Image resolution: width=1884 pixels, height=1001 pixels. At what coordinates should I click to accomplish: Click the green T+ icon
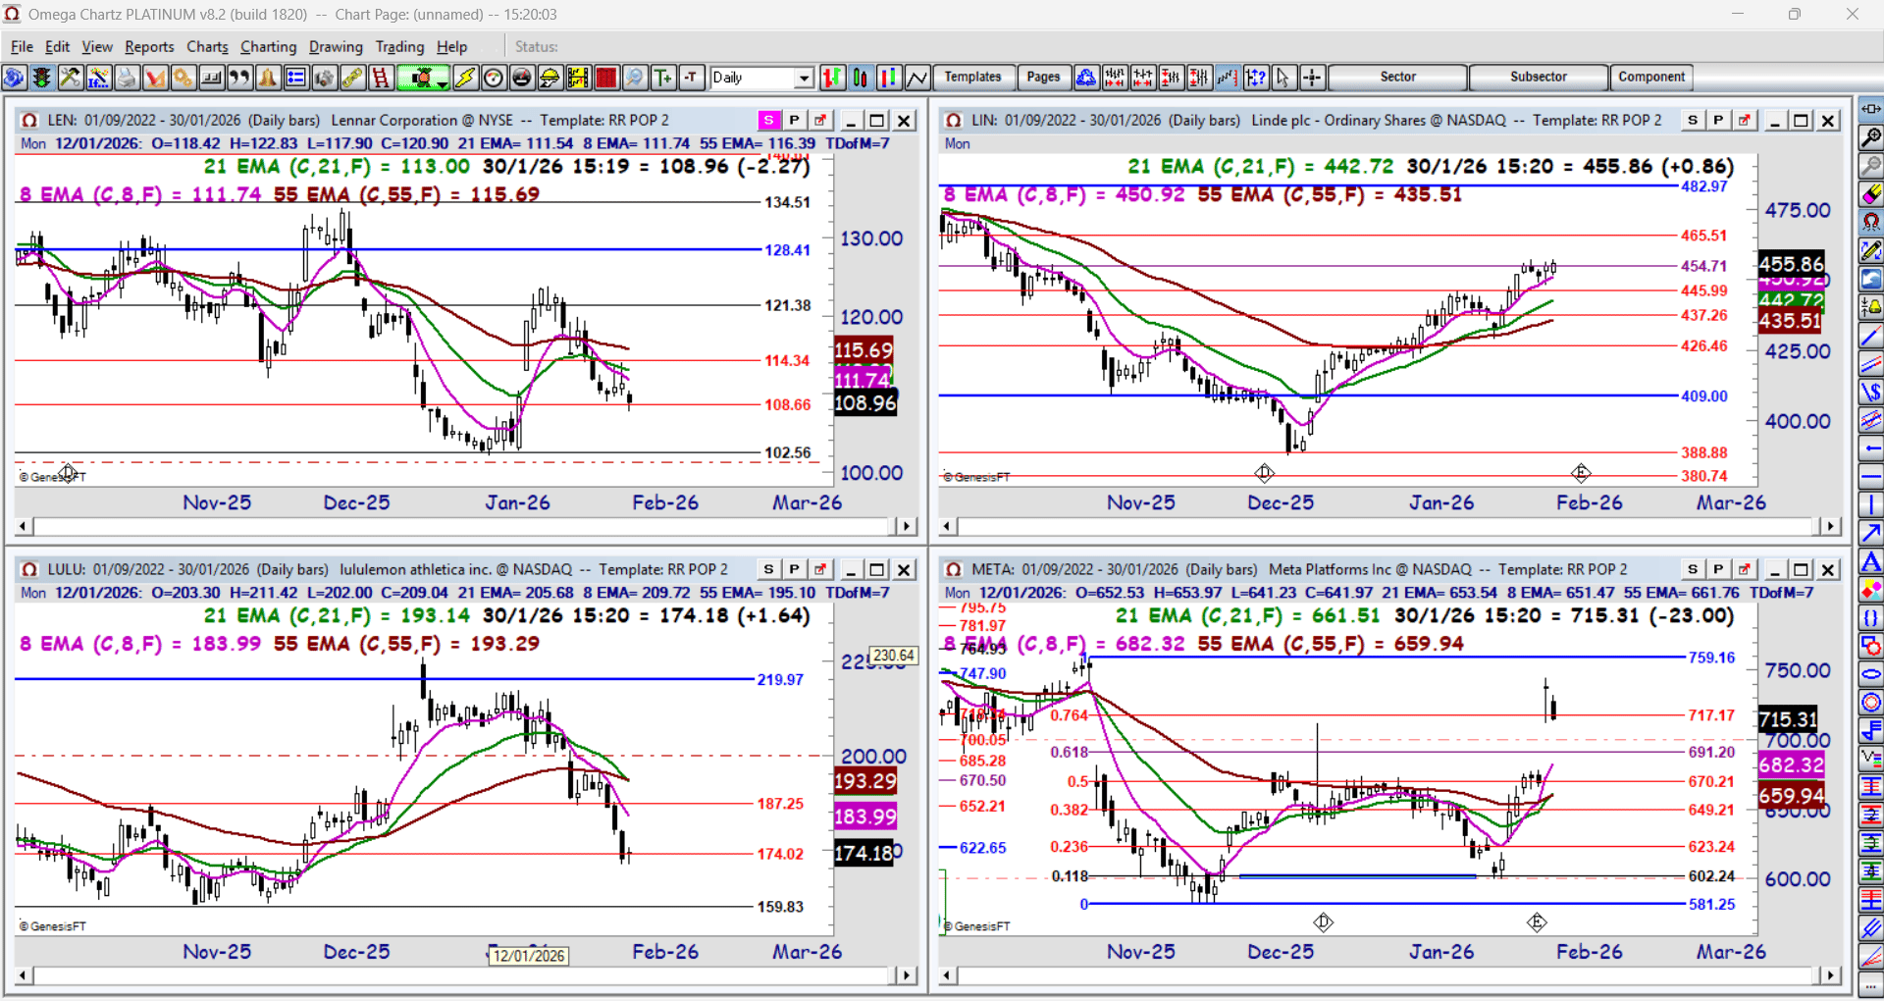[x=663, y=78]
